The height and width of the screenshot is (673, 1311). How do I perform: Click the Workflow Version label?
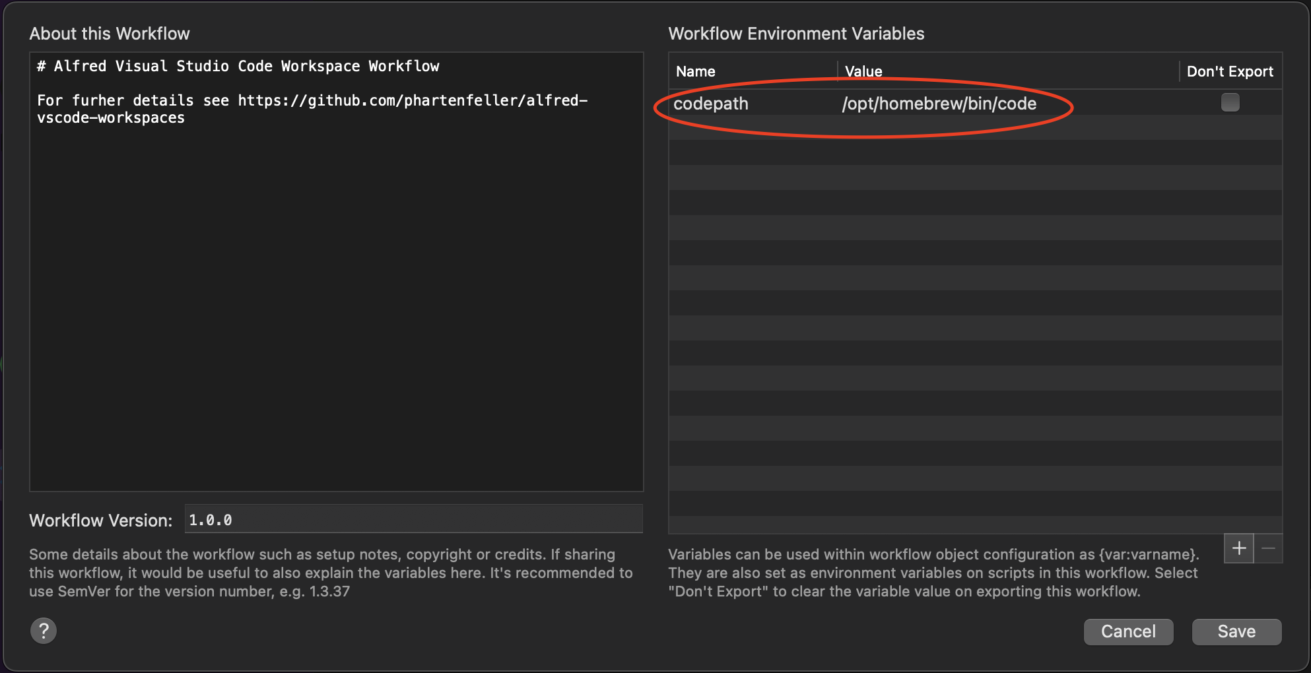point(100,521)
